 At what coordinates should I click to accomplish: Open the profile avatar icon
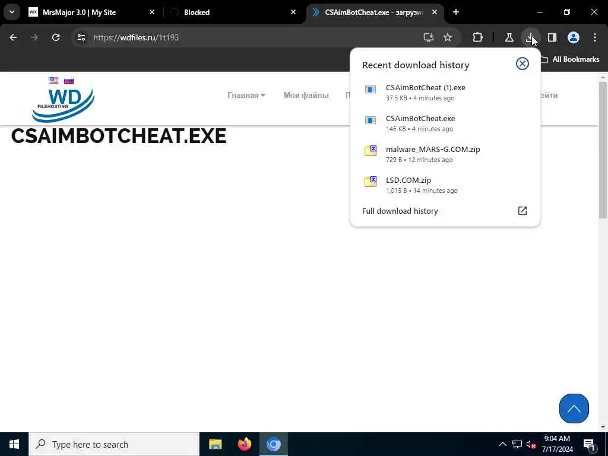(574, 37)
